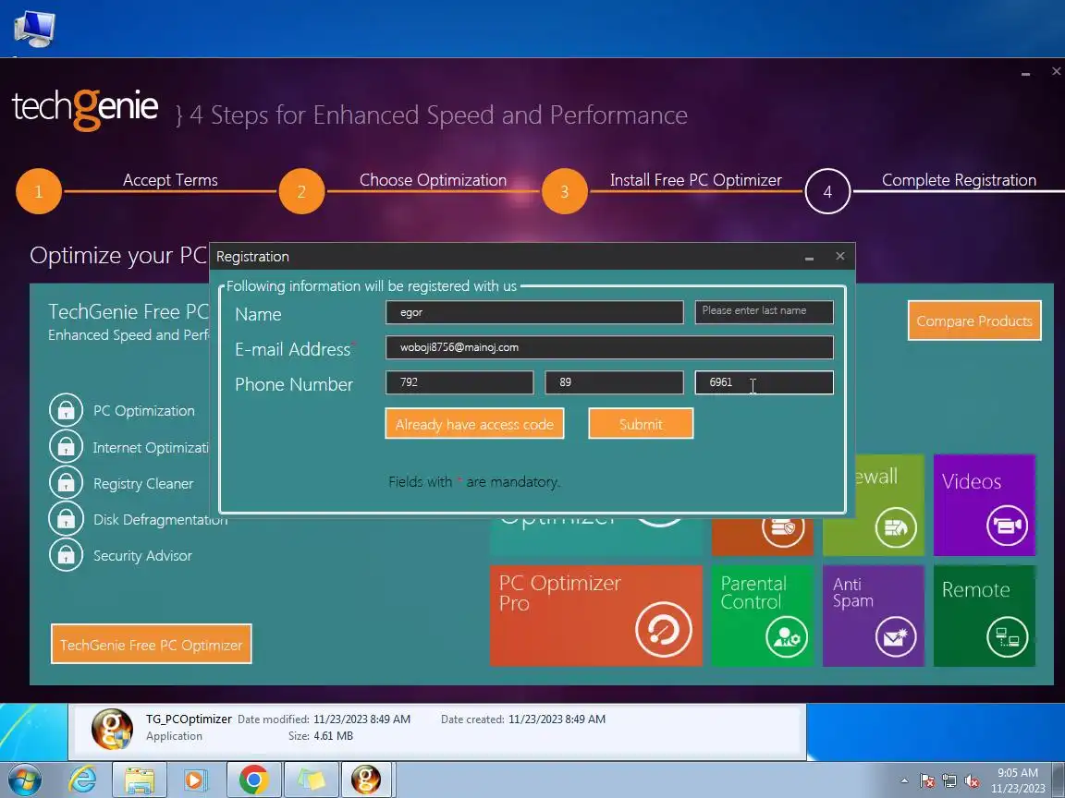
Task: Click the Registry Cleaner lock icon
Action: tap(66, 482)
